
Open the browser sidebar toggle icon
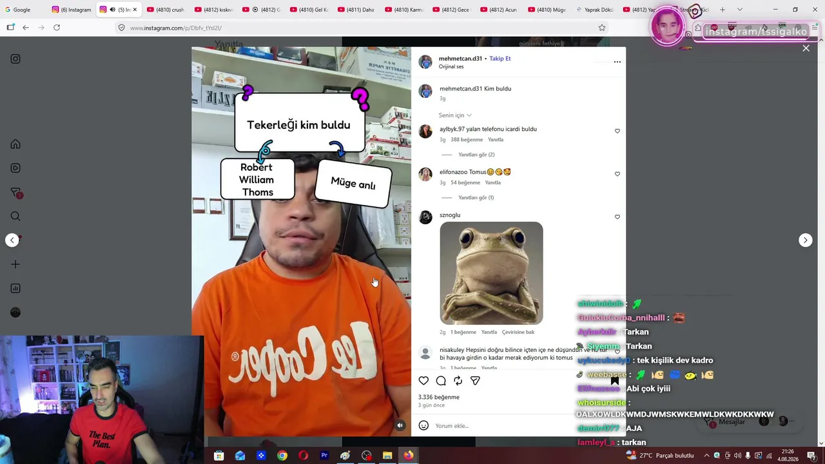point(10,28)
